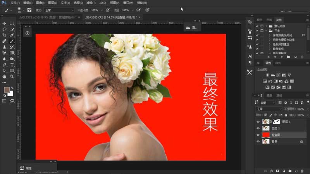This screenshot has width=310, height=174.
Task: Select the Horizontal Type tool
Action: tap(12, 65)
